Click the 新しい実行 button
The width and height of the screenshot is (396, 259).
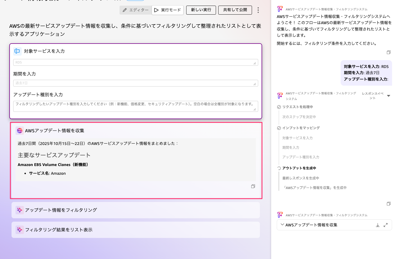pos(201,10)
